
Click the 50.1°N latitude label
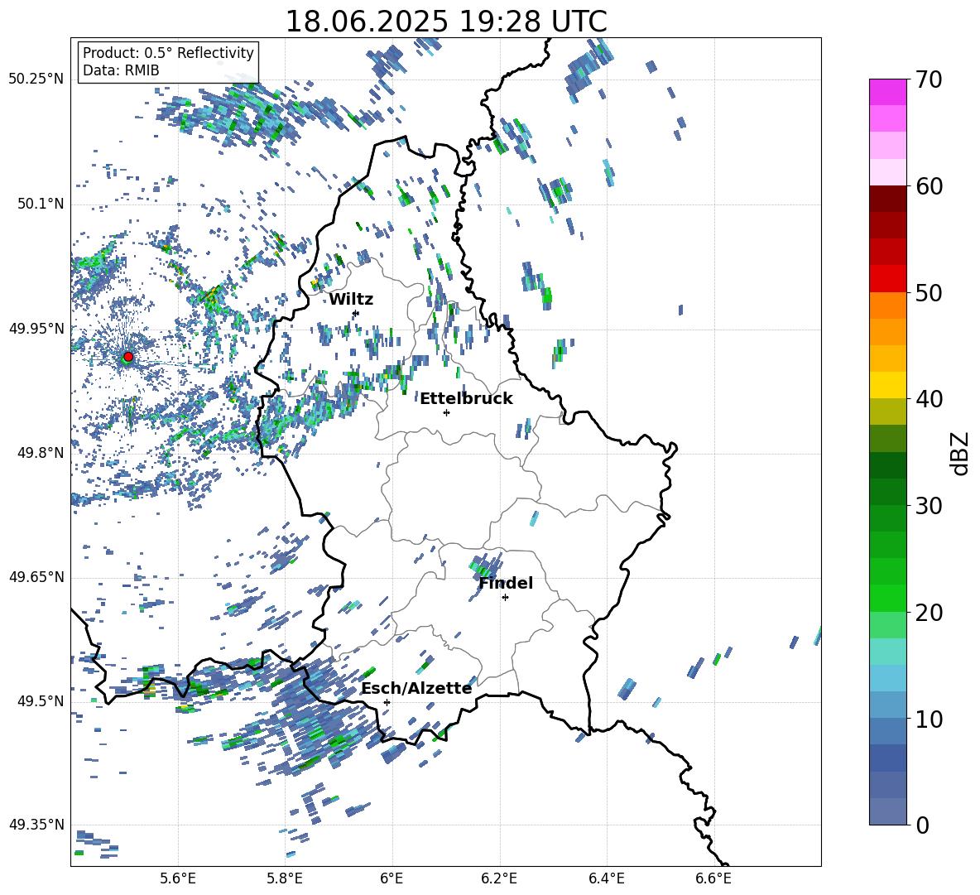point(40,204)
